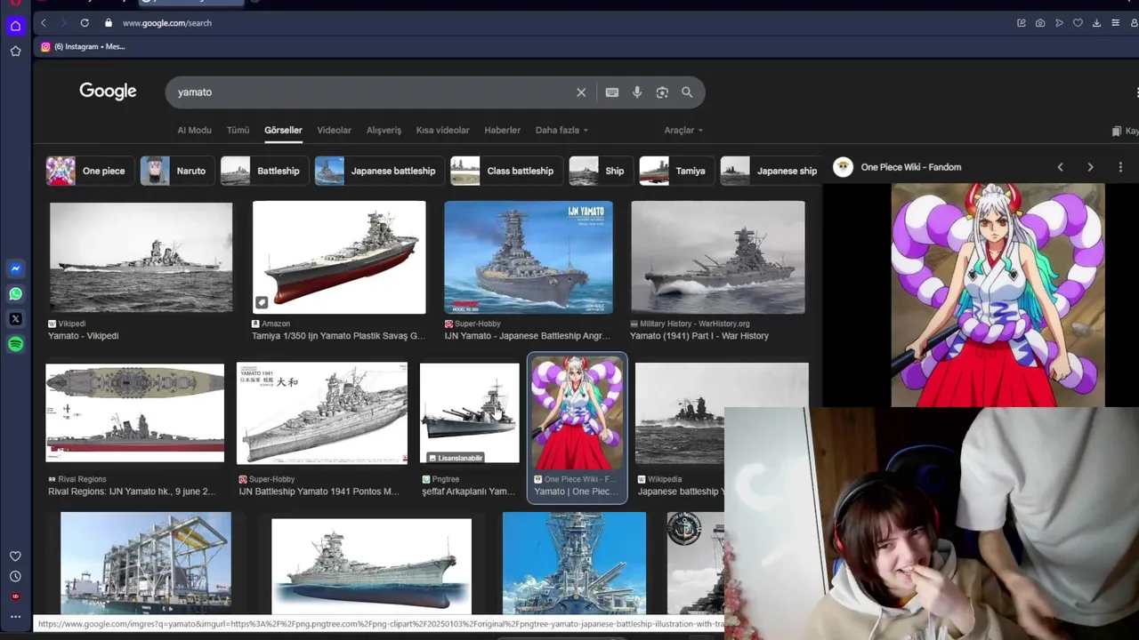Open the History clock icon in the sidebar
This screenshot has height=640, width=1139.
15,576
